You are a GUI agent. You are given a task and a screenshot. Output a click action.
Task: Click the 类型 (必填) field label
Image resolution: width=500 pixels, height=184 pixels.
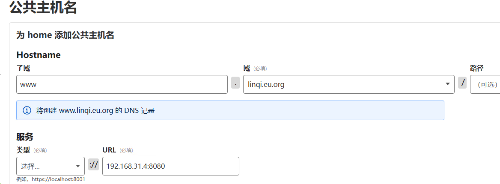coord(31,150)
